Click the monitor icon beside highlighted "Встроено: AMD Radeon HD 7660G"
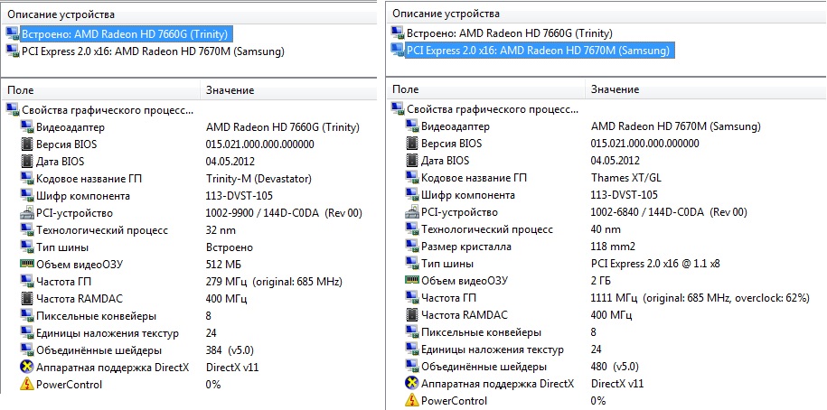827x410 pixels. 12,33
